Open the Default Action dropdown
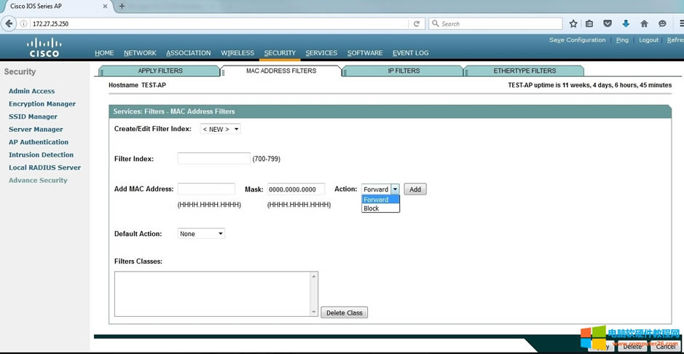Viewport: 684px width, 354px height. (201, 234)
